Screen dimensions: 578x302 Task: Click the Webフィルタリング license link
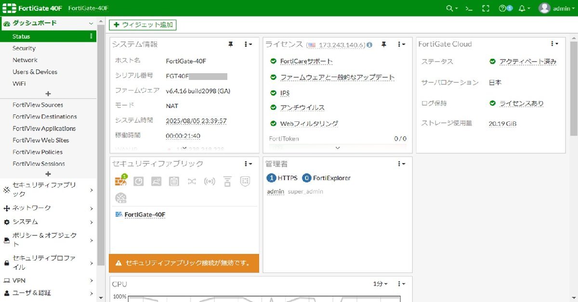pyautogui.click(x=309, y=123)
